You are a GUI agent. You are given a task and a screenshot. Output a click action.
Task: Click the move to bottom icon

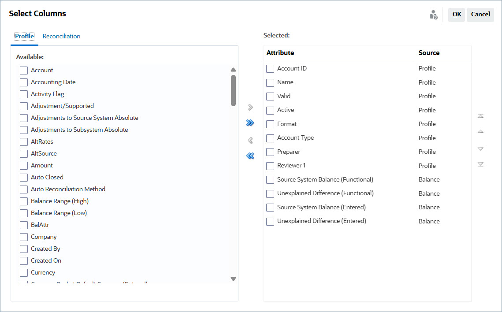pos(480,164)
